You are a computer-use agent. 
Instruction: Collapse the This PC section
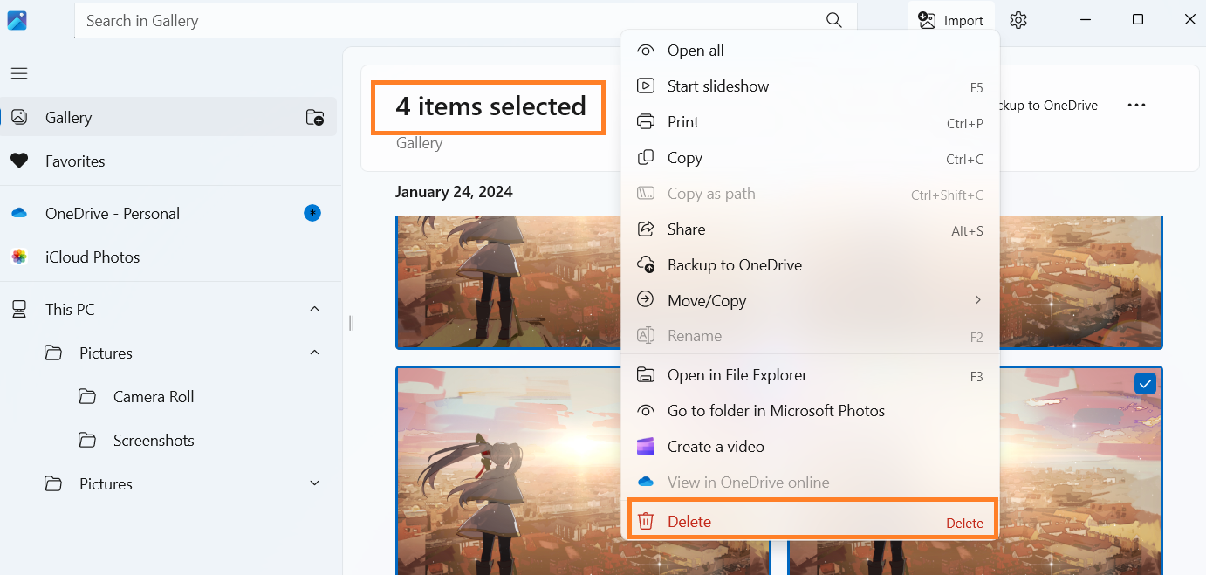(x=314, y=309)
